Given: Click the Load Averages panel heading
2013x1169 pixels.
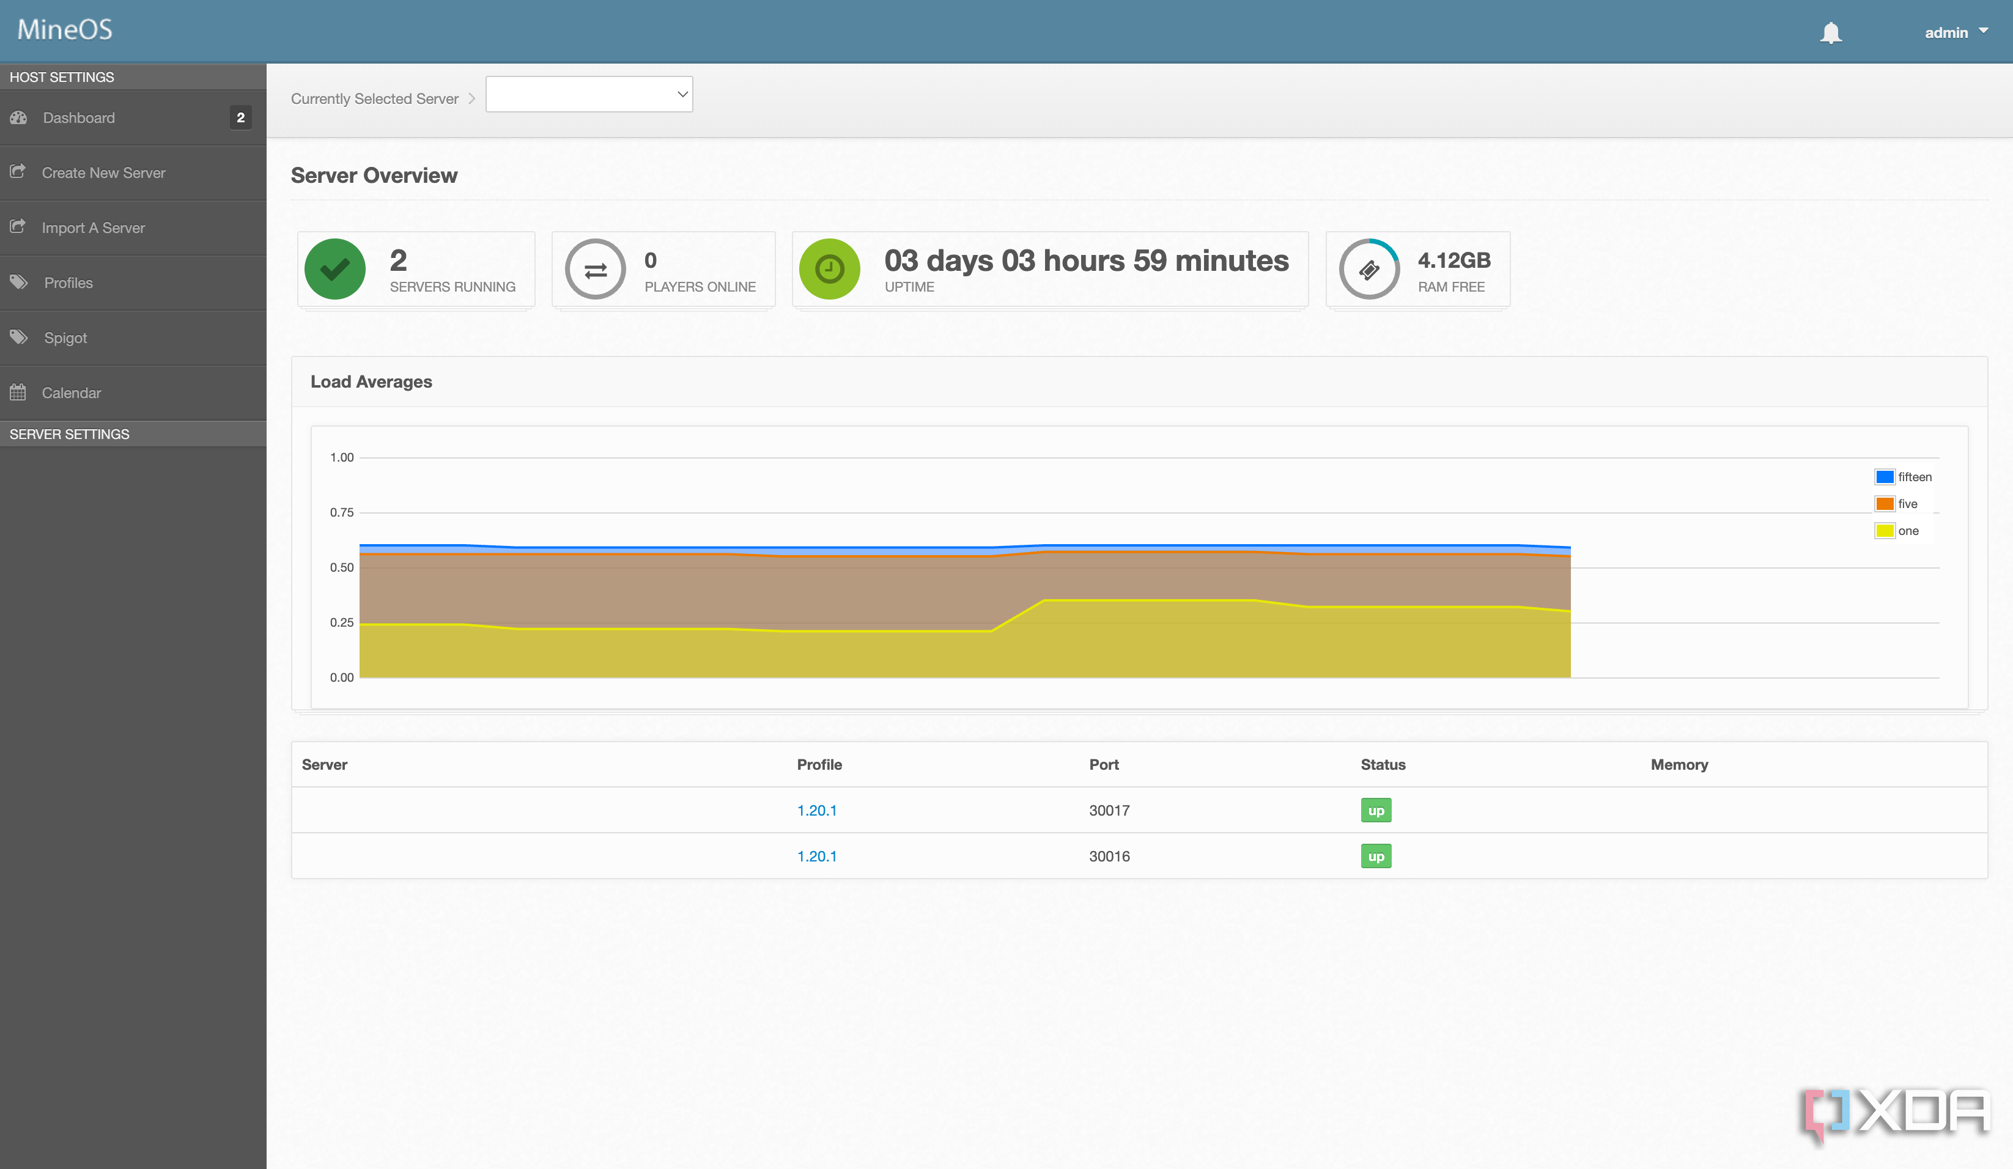Looking at the screenshot, I should (371, 382).
